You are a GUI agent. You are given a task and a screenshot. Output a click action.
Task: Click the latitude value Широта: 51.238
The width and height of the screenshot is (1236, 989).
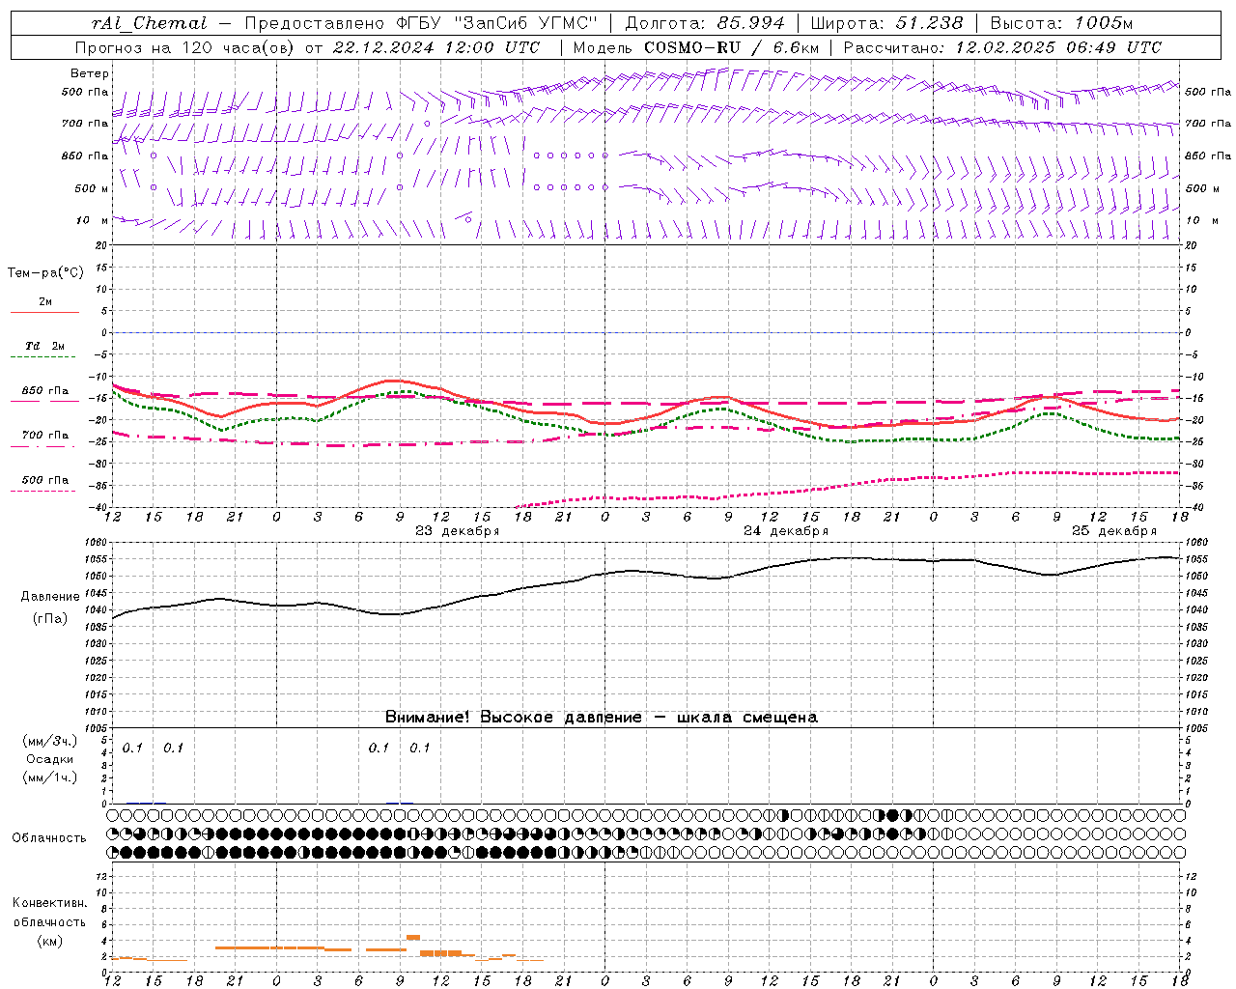pos(886,23)
